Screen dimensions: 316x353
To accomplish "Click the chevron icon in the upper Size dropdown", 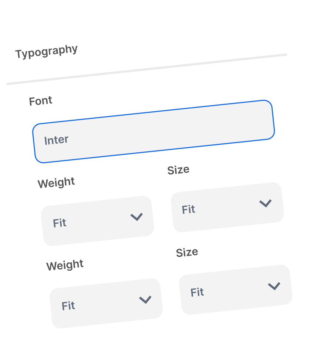I will coord(266,203).
